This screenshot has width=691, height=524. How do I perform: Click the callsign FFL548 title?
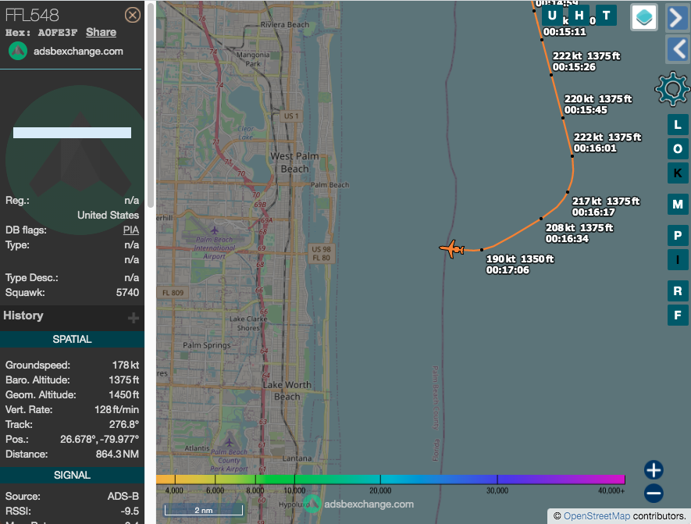click(32, 16)
